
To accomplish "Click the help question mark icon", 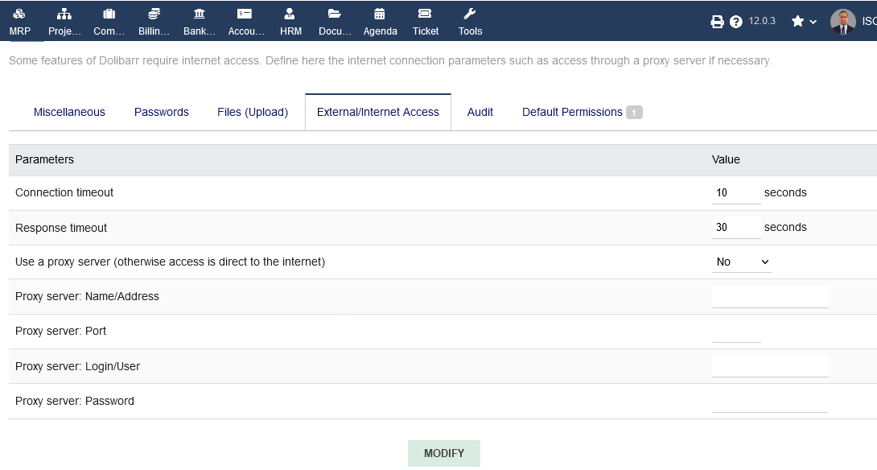I will coord(736,22).
